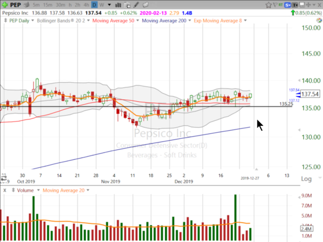Switch to the 4h time frame
Screen dimensions: 323x242
click(x=86, y=5)
